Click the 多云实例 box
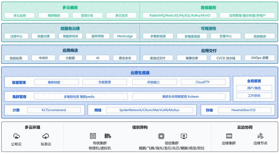Viewport: 279px width, 154px height. (x=20, y=15)
